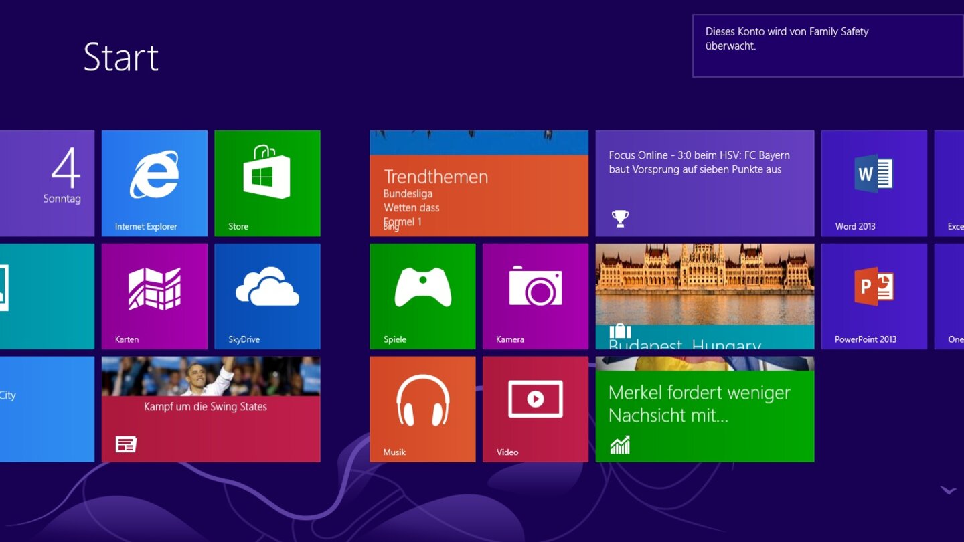Image resolution: width=964 pixels, height=542 pixels.
Task: Click the down arrow to show all apps
Action: click(948, 490)
